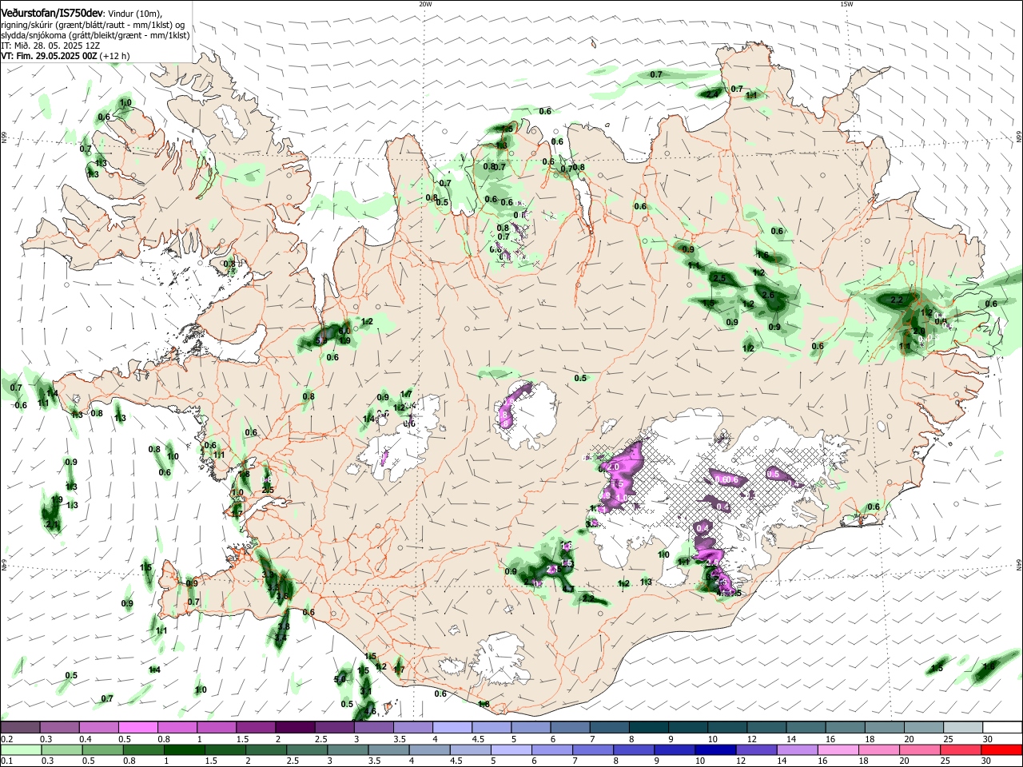The width and height of the screenshot is (1023, 767).
Task: Click the crimson 25 rain legend swatch
Action: coord(961,749)
